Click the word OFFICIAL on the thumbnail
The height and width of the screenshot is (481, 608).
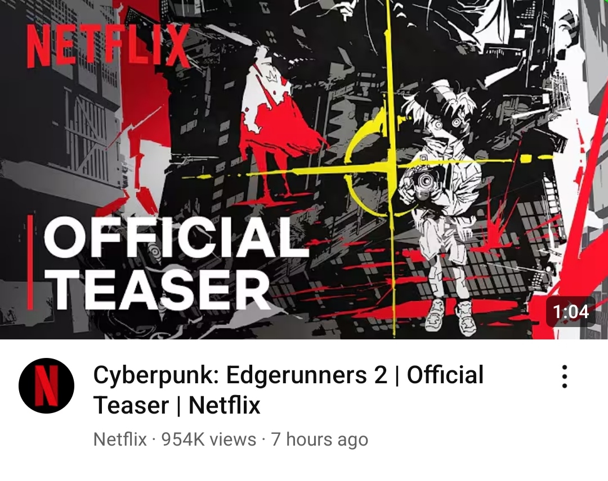175,237
